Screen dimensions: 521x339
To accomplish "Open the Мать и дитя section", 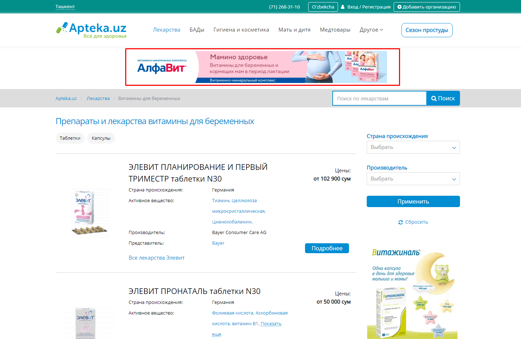I will pyautogui.click(x=294, y=30).
